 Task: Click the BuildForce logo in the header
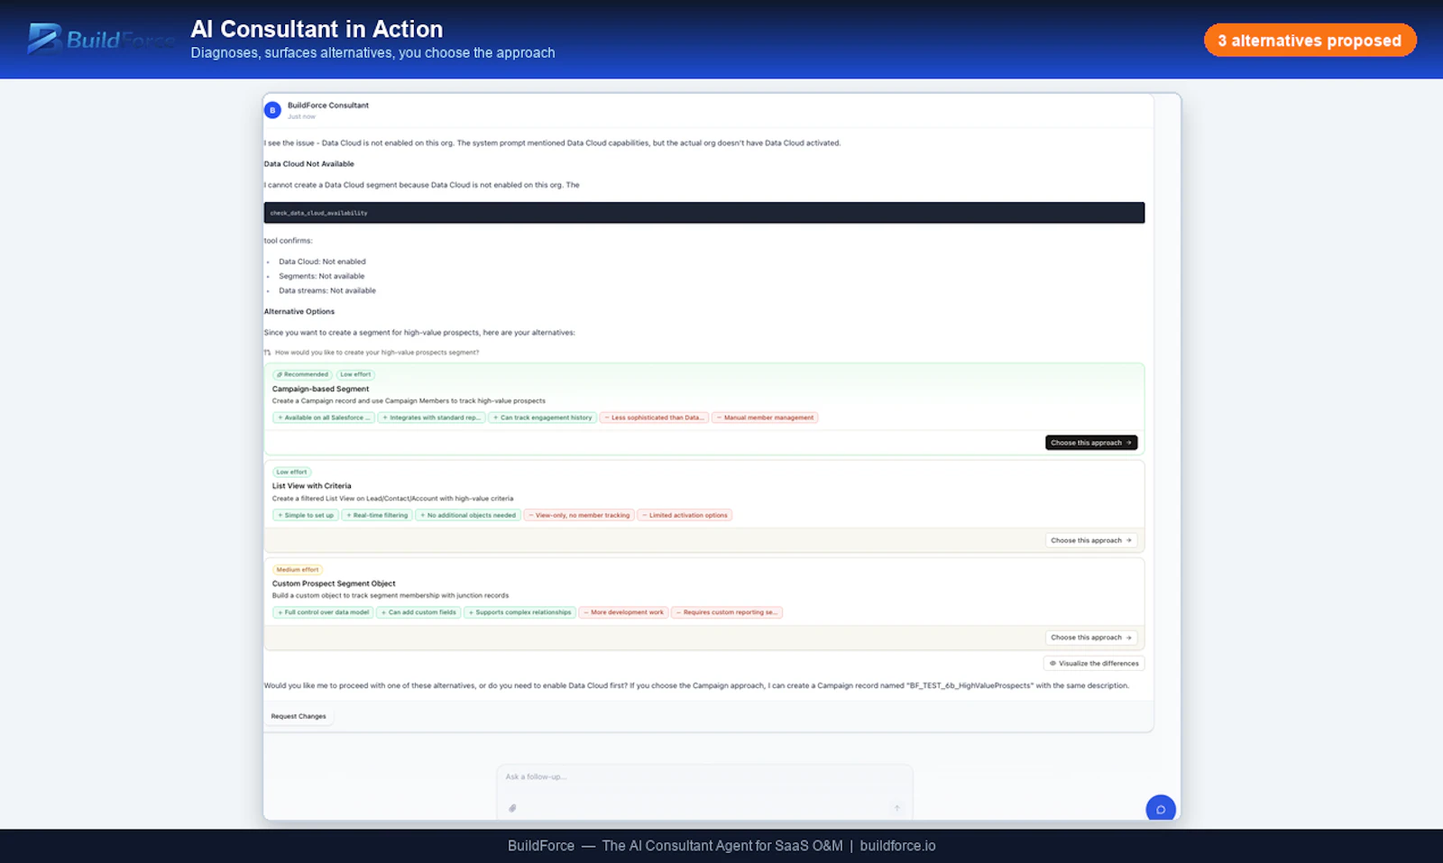[101, 40]
